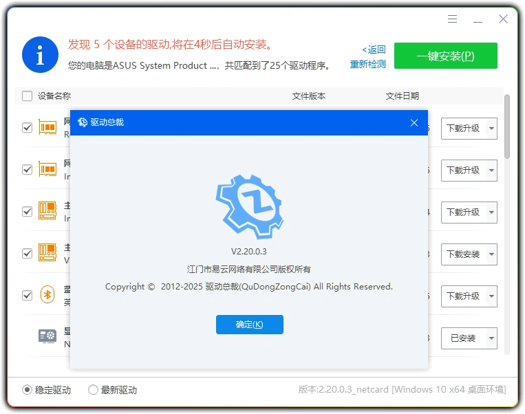
Task: Click the 文件版本 column header
Action: tap(309, 96)
